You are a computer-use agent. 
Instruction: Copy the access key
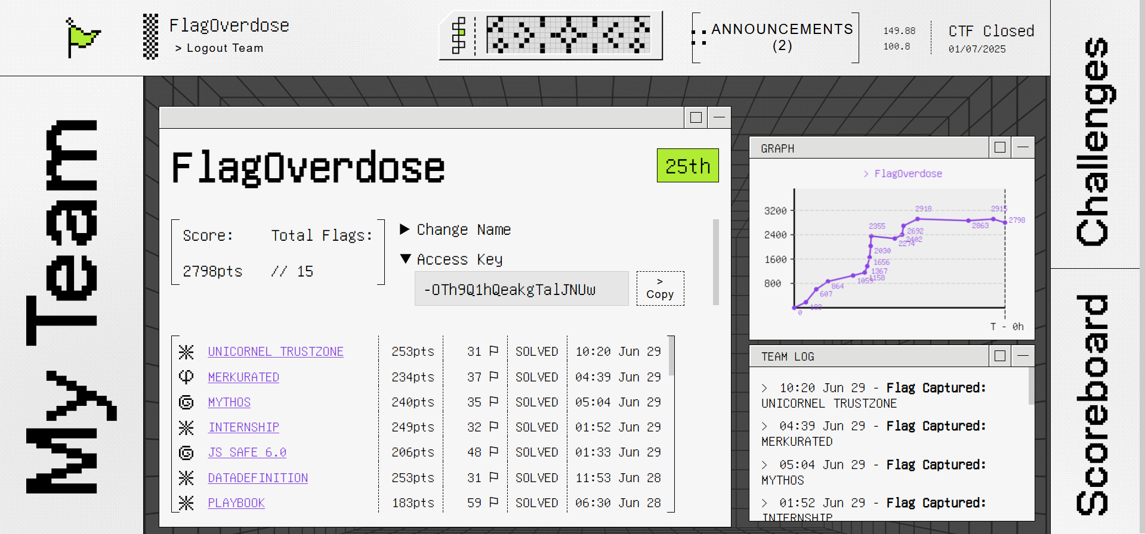pyautogui.click(x=660, y=288)
